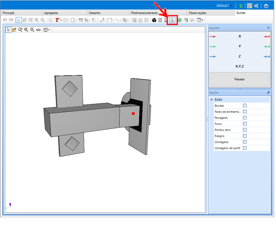Click the red selection point on the model
This screenshot has width=276, height=225.
click(133, 114)
